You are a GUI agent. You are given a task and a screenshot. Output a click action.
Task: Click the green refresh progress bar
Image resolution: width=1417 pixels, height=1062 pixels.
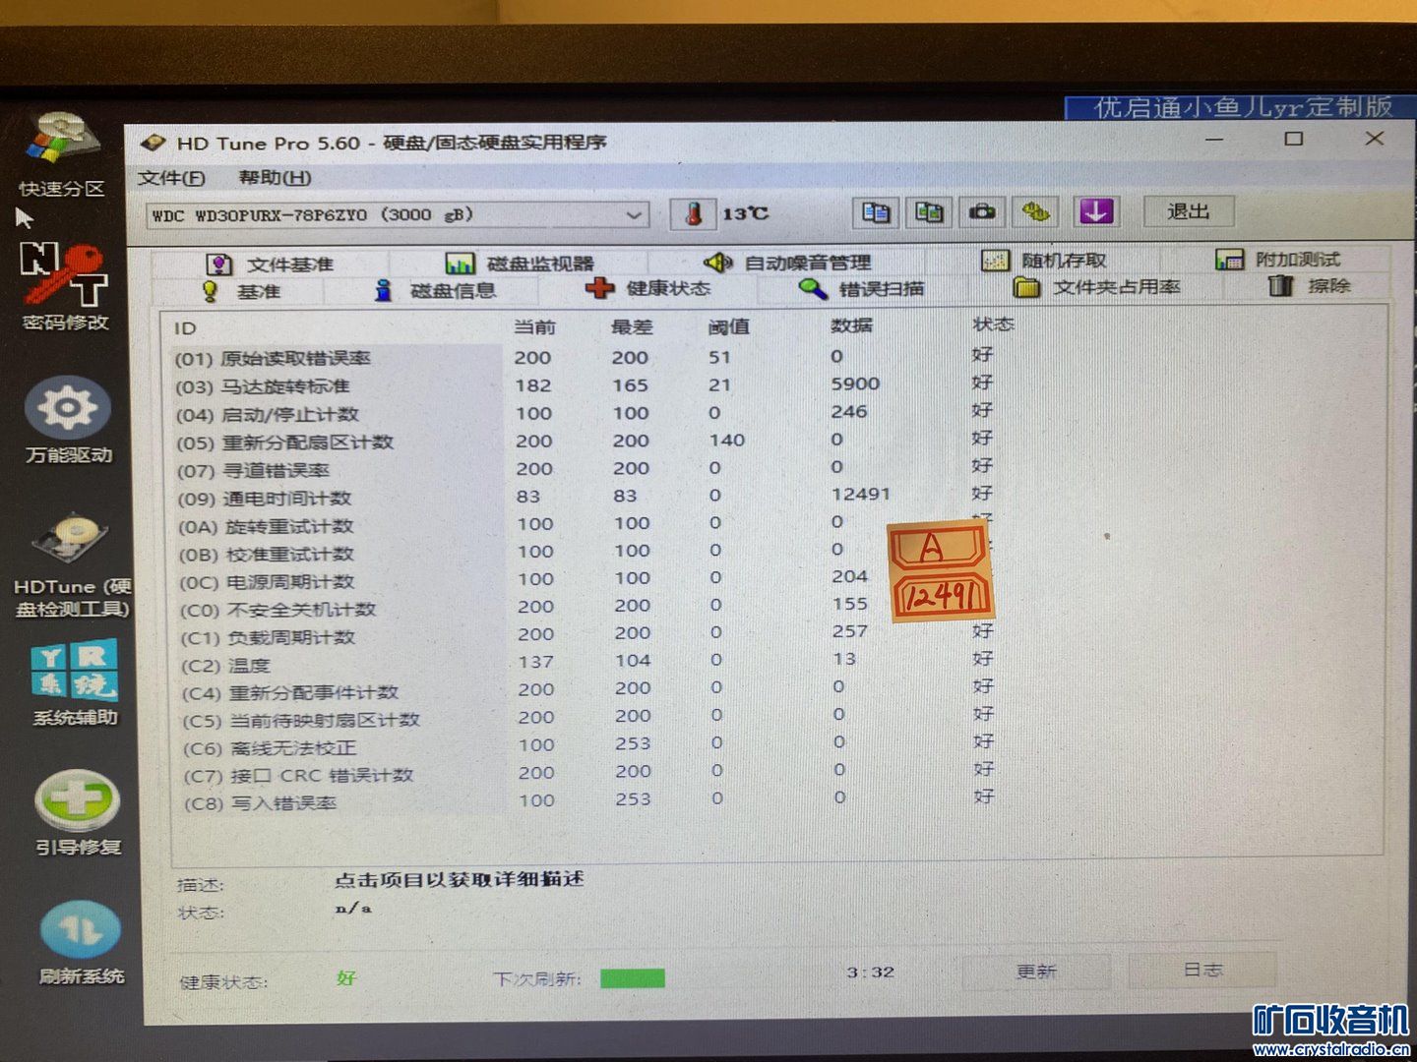click(x=632, y=978)
